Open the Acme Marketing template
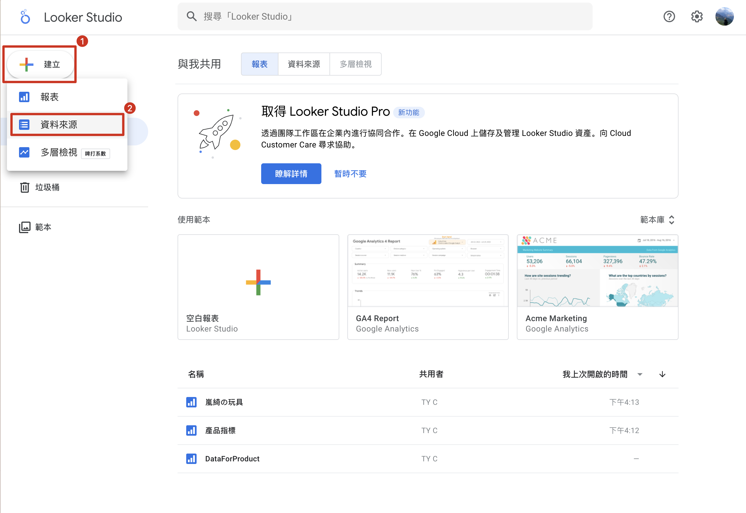746x513 pixels. pyautogui.click(x=597, y=287)
